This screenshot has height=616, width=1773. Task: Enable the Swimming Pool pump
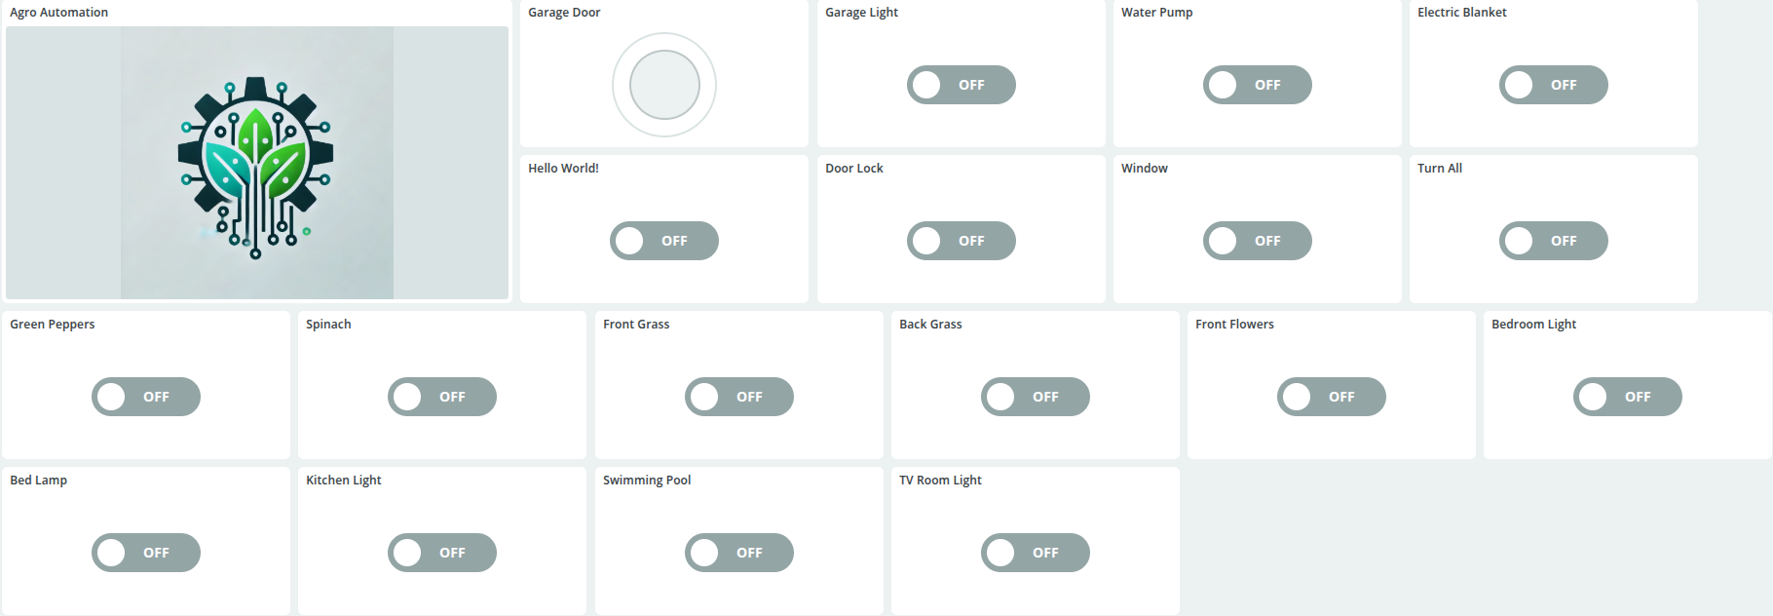coord(738,553)
